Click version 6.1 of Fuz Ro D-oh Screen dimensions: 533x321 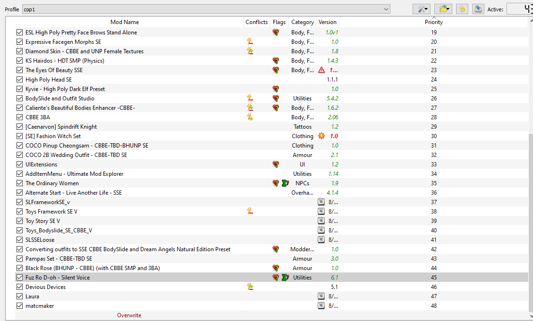click(335, 278)
